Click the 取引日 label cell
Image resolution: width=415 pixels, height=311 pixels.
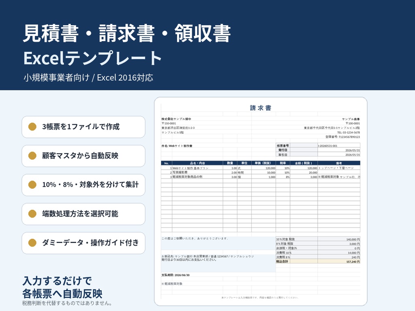point(283,155)
